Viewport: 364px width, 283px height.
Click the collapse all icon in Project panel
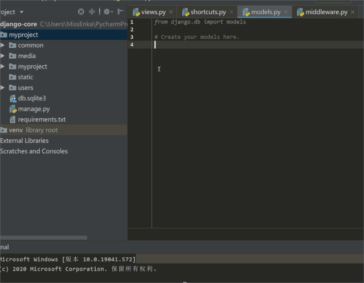[x=92, y=11]
